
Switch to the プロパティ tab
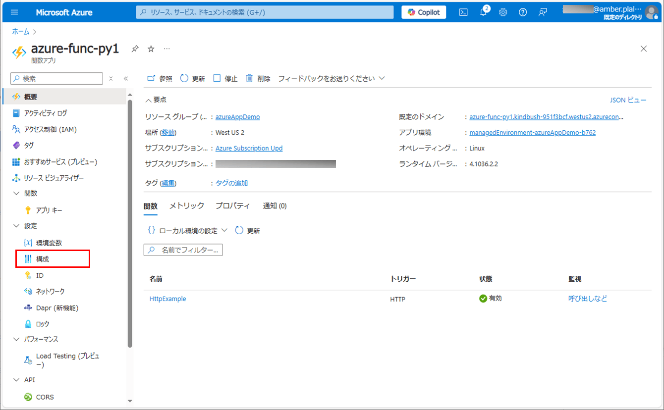coord(233,206)
